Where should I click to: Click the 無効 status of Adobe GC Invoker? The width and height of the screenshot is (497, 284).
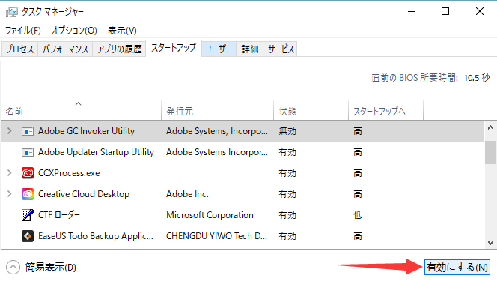point(287,131)
